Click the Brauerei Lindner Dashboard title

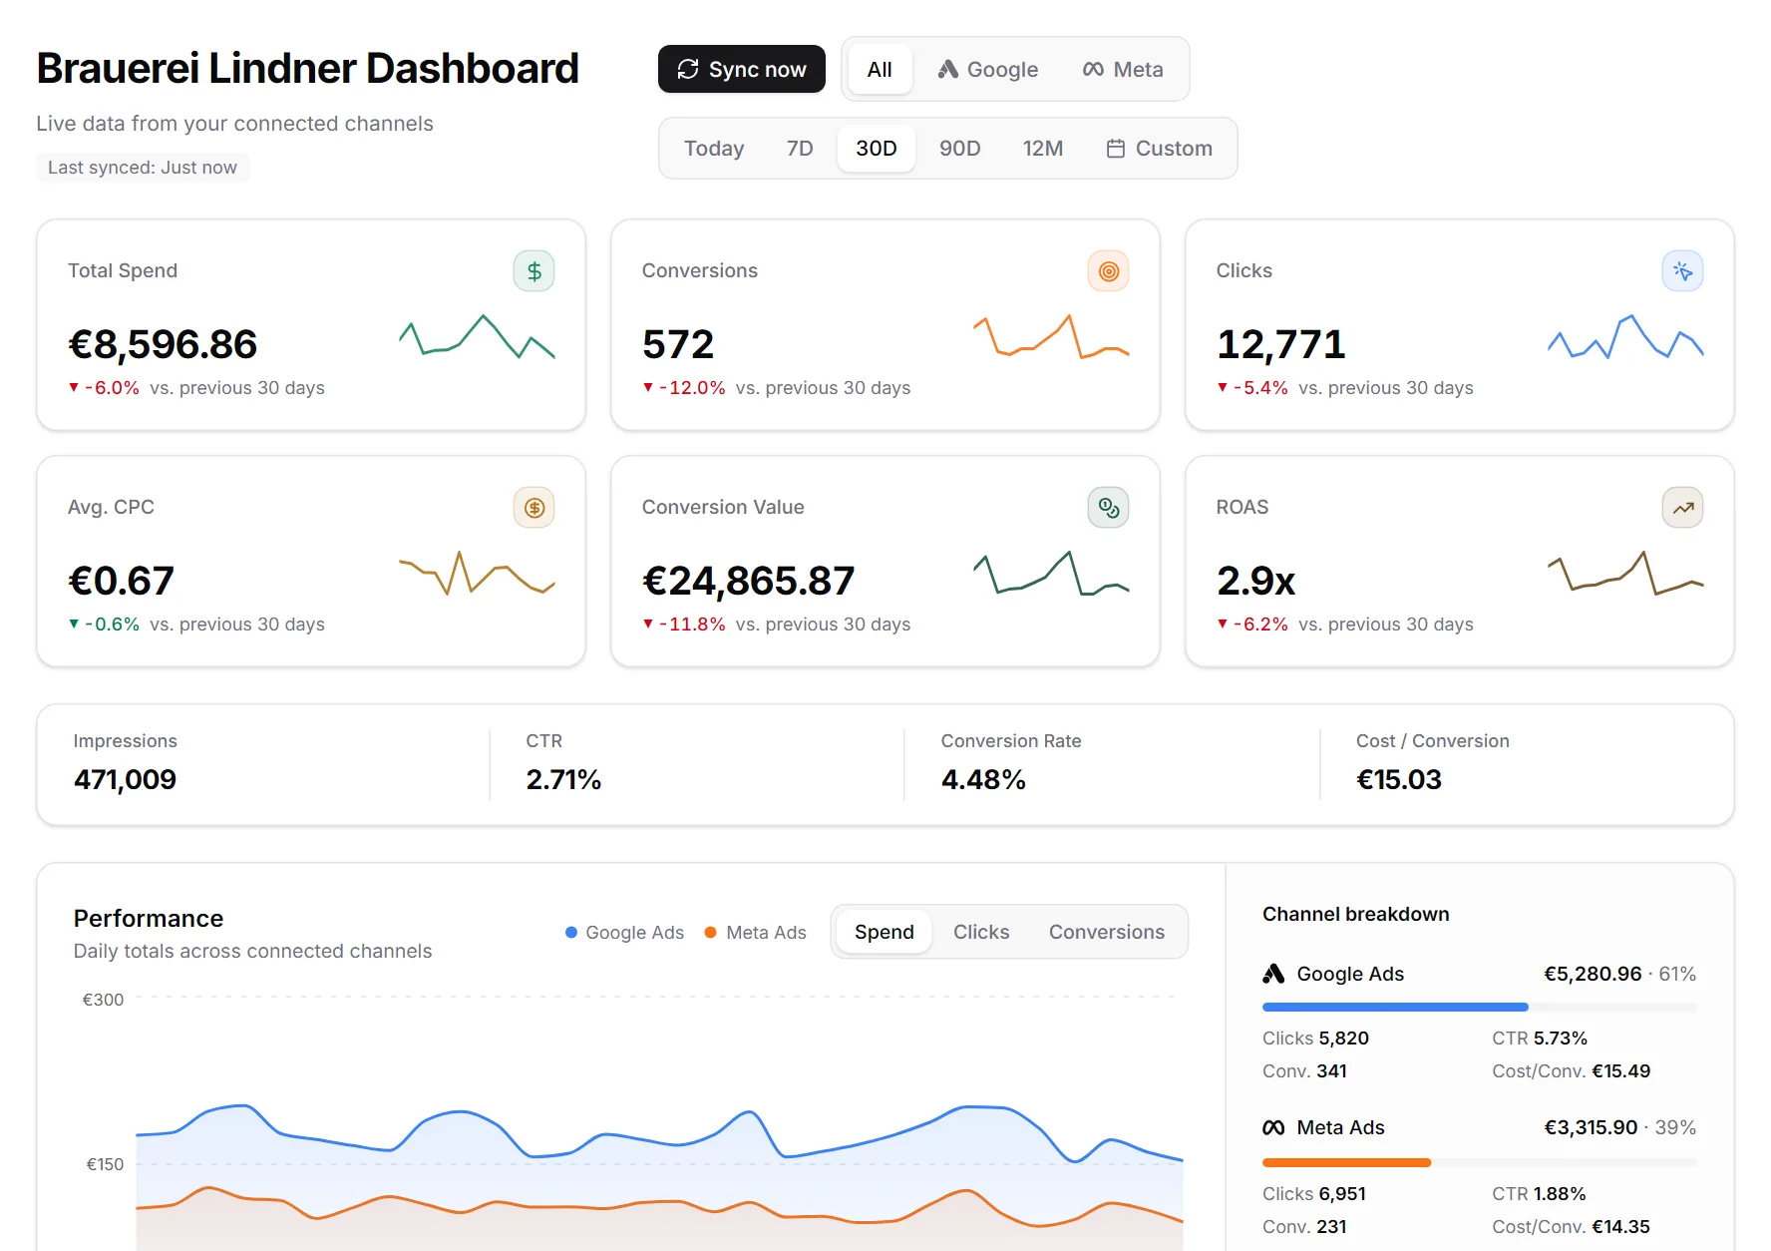coord(308,68)
